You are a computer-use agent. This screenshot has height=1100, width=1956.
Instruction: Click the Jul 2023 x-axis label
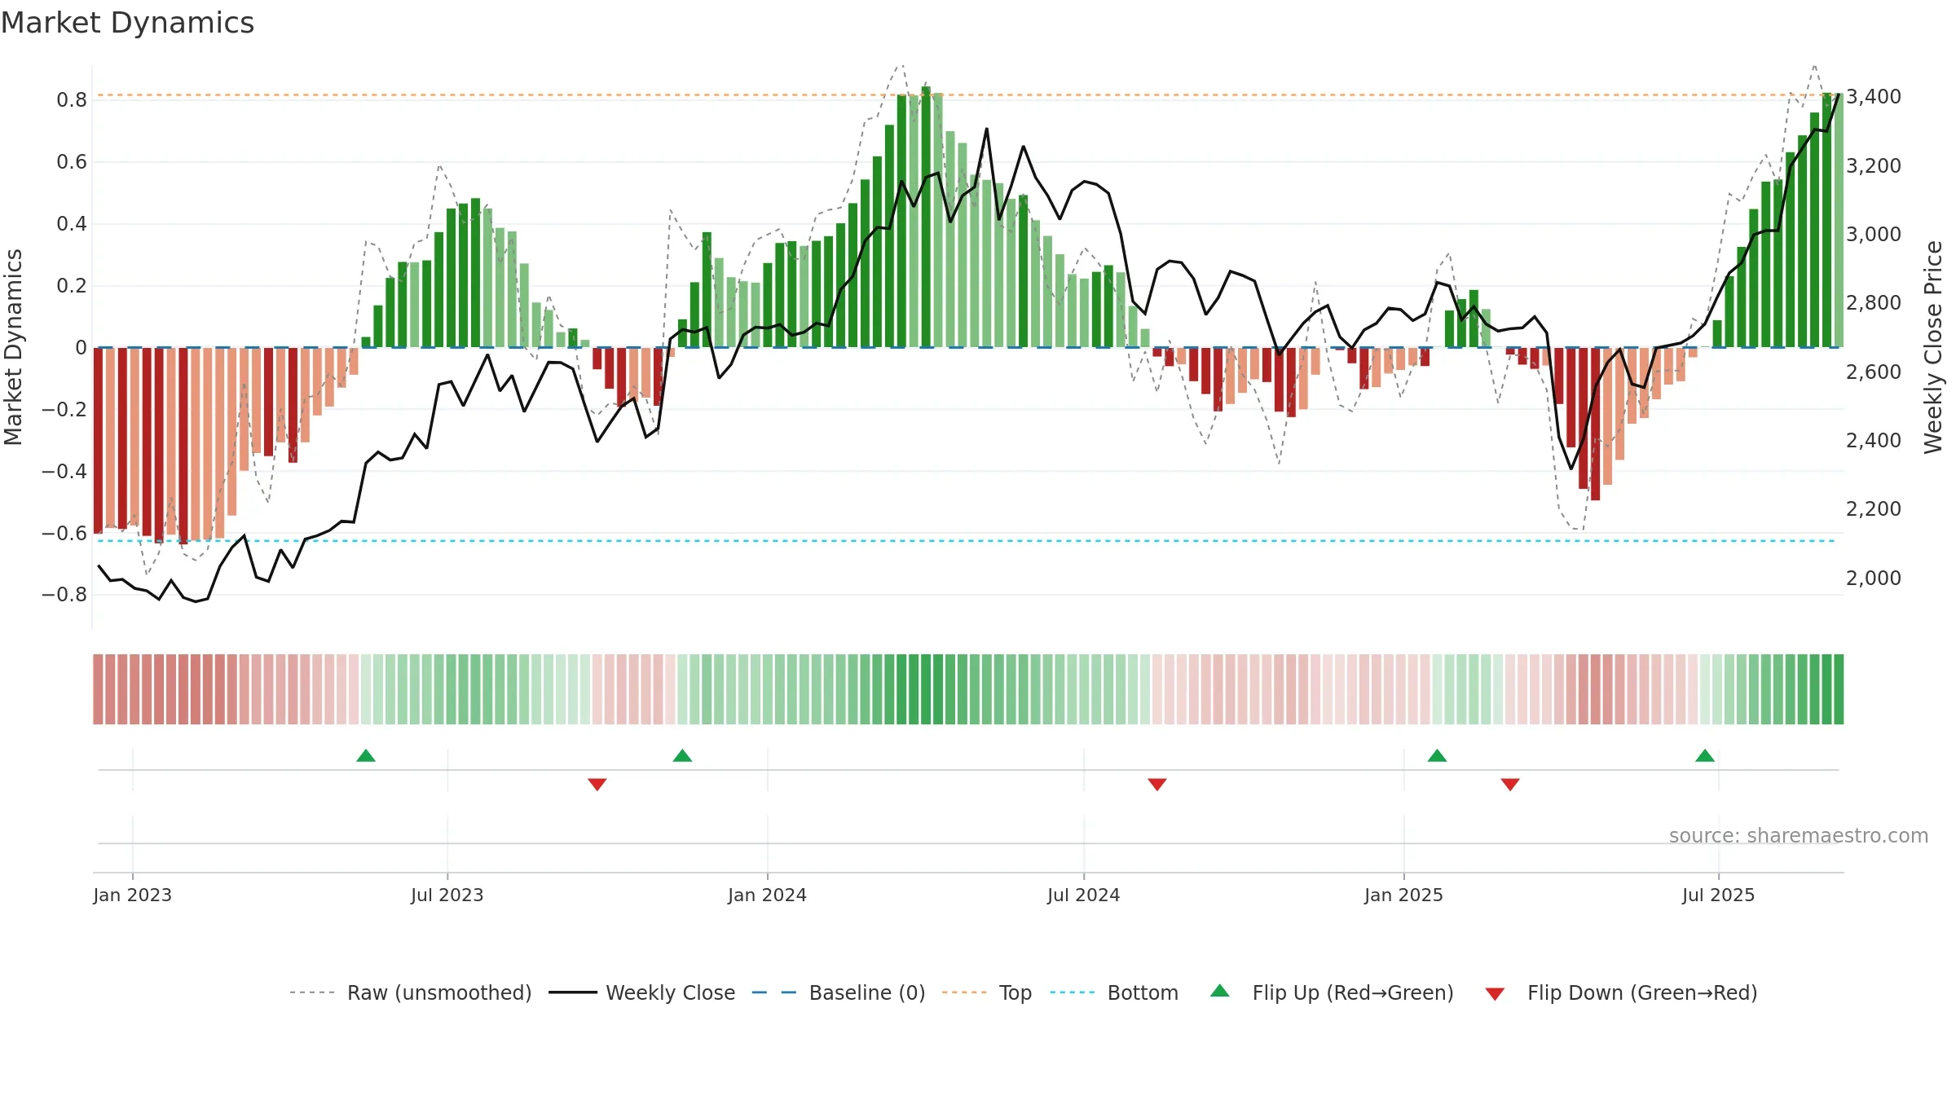pos(447,895)
